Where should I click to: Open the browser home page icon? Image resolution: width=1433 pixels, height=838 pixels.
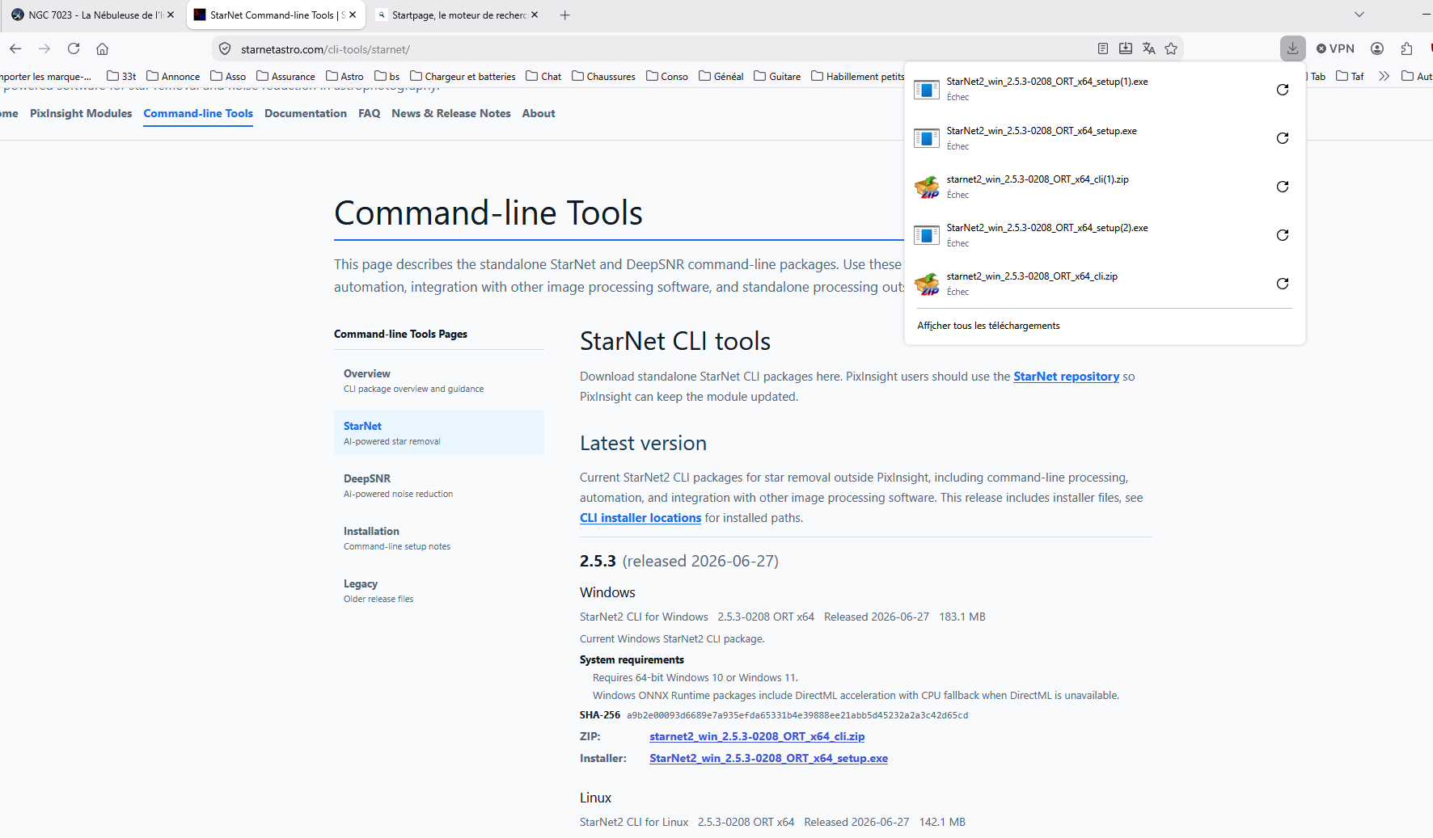pos(102,48)
